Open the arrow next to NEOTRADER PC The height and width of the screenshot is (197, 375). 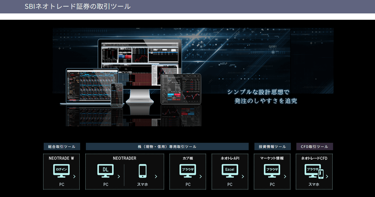(x=119, y=177)
